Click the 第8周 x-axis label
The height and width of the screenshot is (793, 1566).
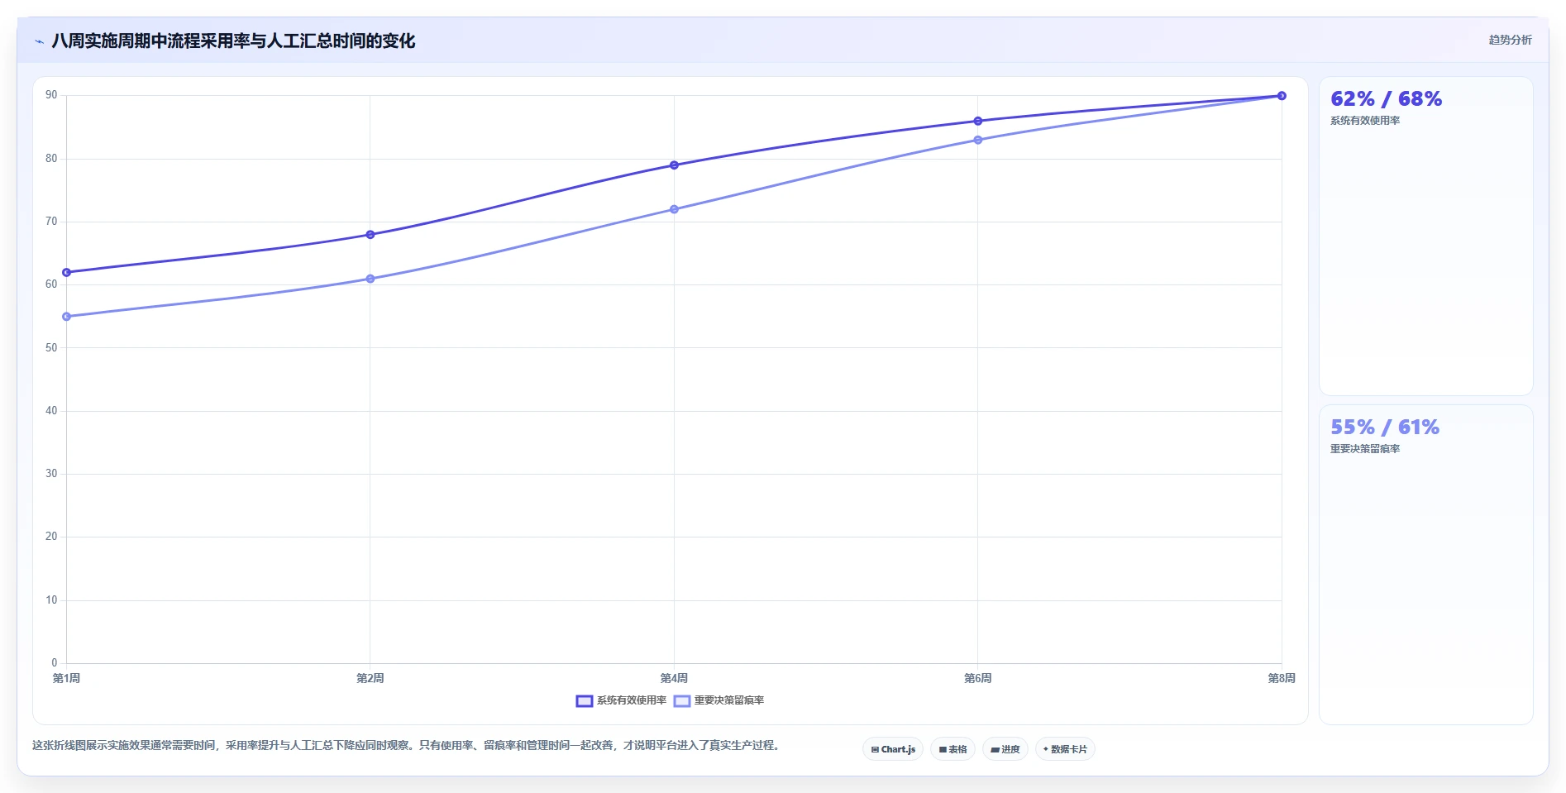(x=1282, y=678)
